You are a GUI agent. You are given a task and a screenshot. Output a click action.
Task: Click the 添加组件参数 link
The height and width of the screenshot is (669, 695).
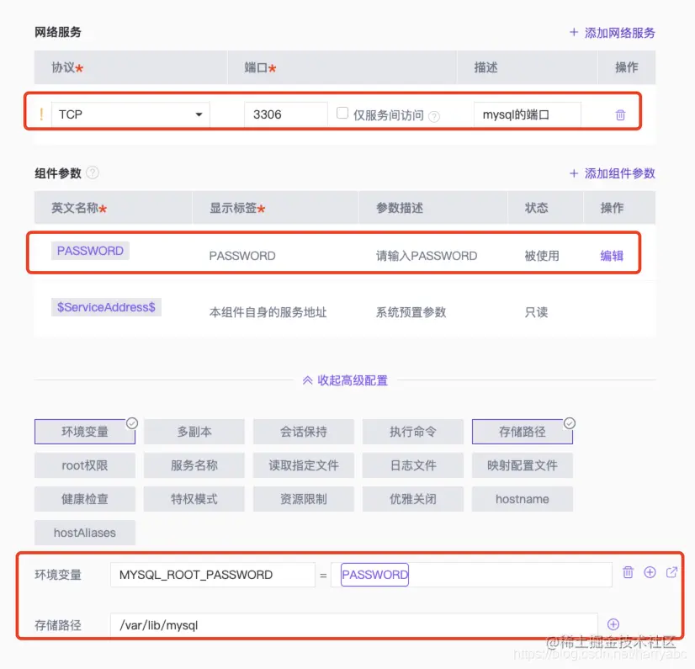click(x=617, y=173)
